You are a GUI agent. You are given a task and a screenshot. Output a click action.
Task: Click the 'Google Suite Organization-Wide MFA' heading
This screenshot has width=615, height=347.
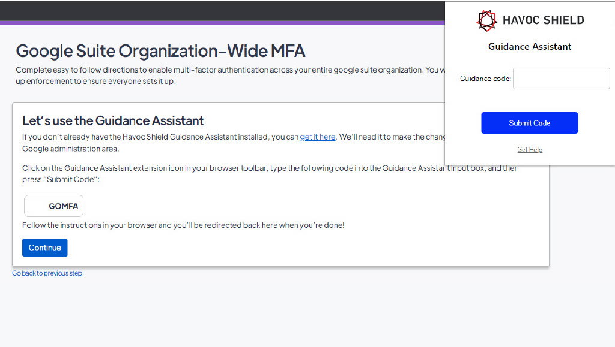point(160,51)
